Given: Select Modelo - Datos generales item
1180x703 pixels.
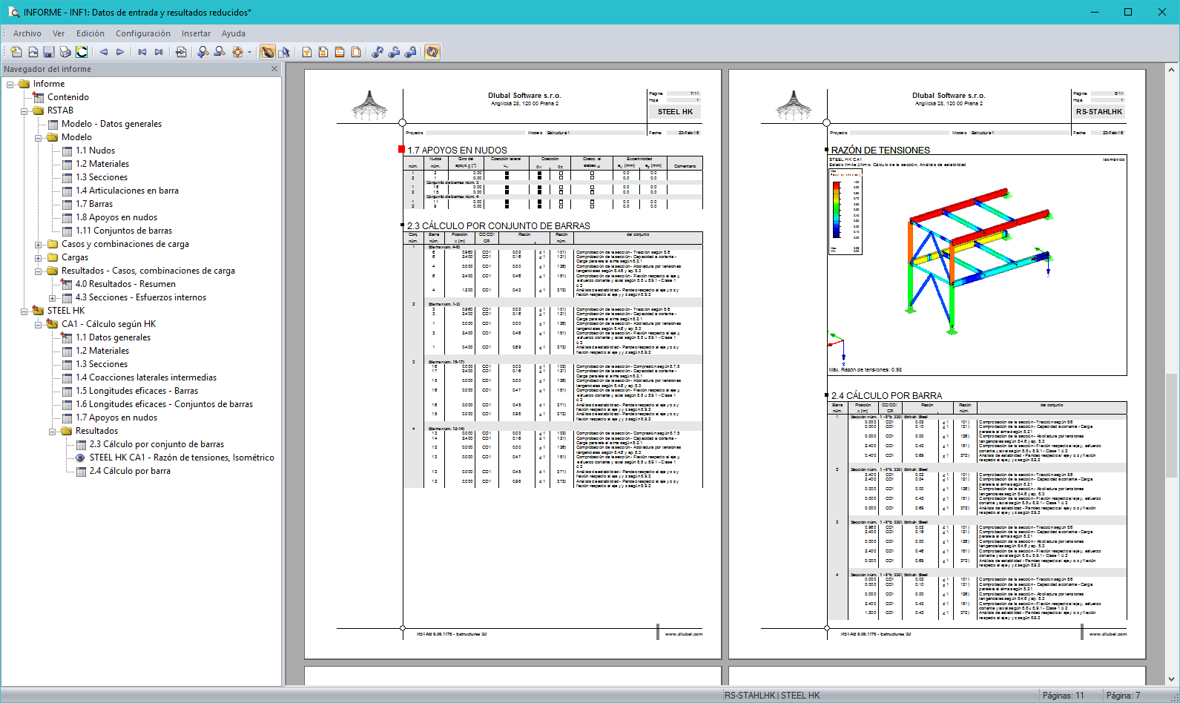Looking at the screenshot, I should click(111, 124).
